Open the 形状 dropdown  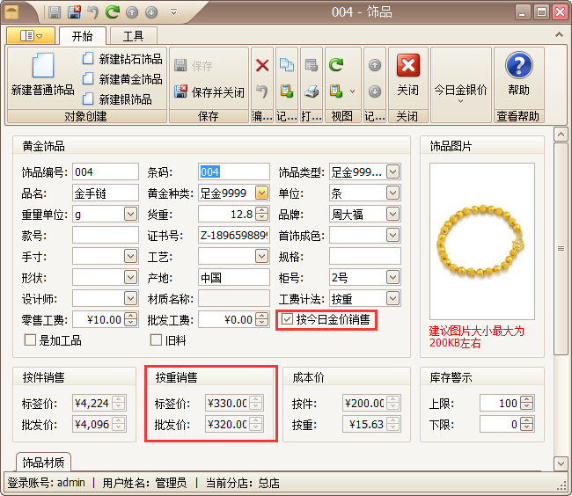tap(130, 277)
